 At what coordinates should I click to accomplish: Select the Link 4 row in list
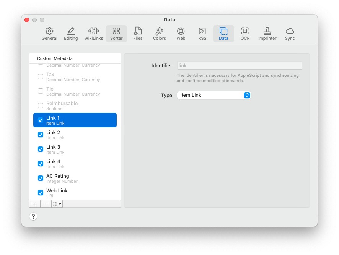tap(75, 164)
